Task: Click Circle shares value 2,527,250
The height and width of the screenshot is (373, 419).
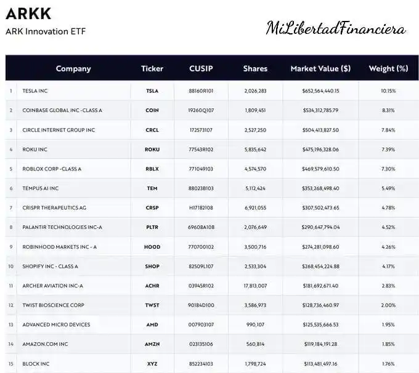Action: 255,130
